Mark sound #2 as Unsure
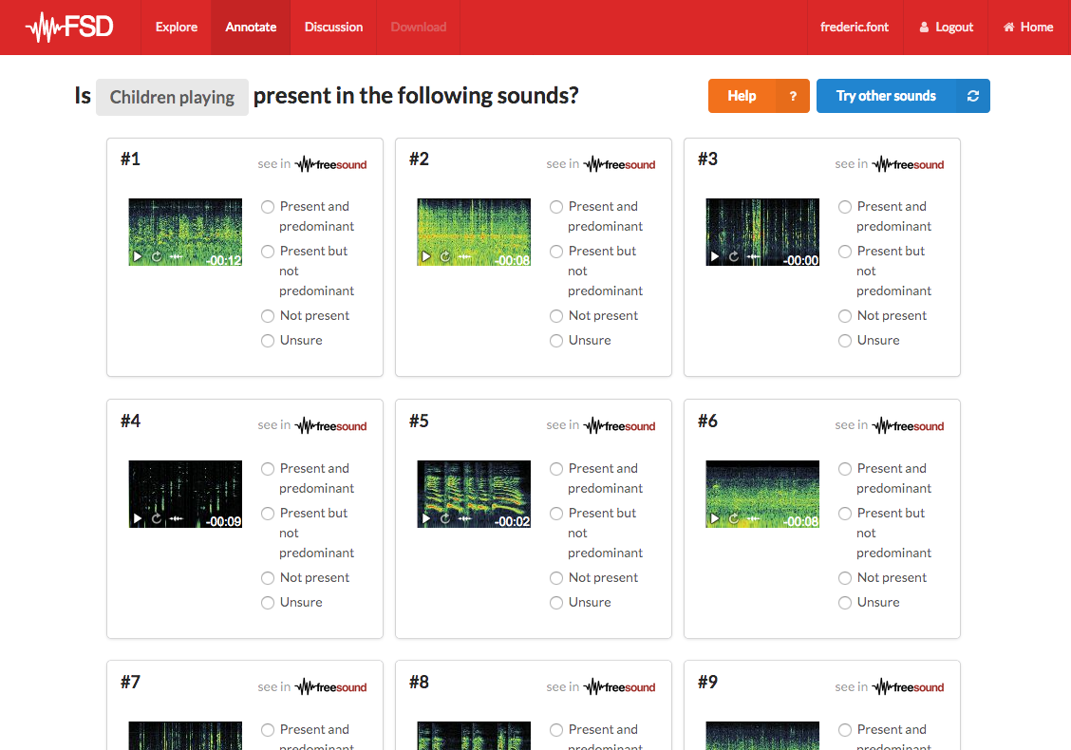Viewport: 1071px width, 750px height. [x=556, y=341]
